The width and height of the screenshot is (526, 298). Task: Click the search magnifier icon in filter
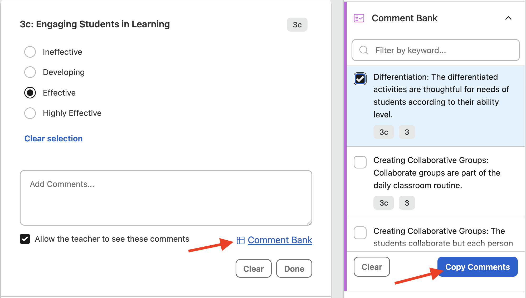pos(364,50)
